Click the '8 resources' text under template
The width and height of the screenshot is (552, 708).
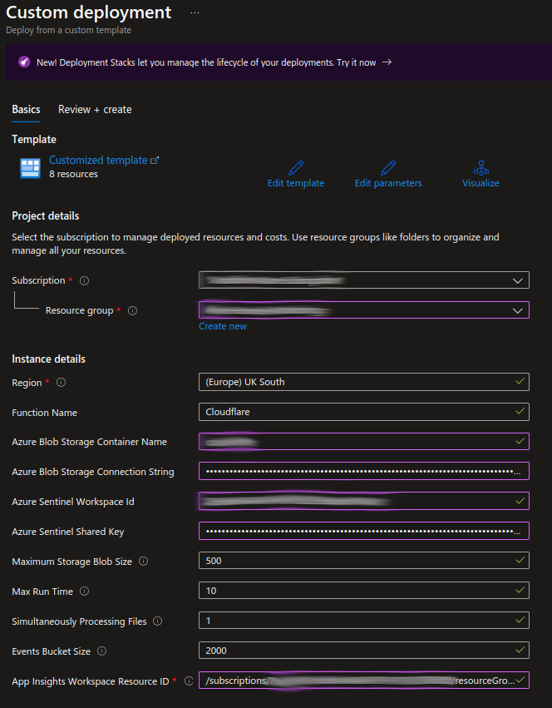(x=73, y=174)
